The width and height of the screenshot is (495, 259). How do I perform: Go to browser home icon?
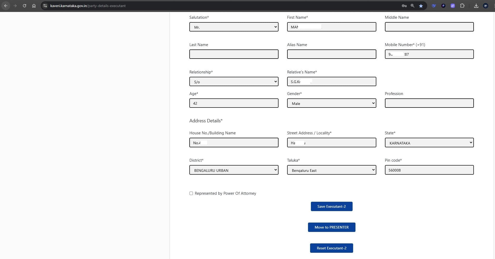(34, 6)
